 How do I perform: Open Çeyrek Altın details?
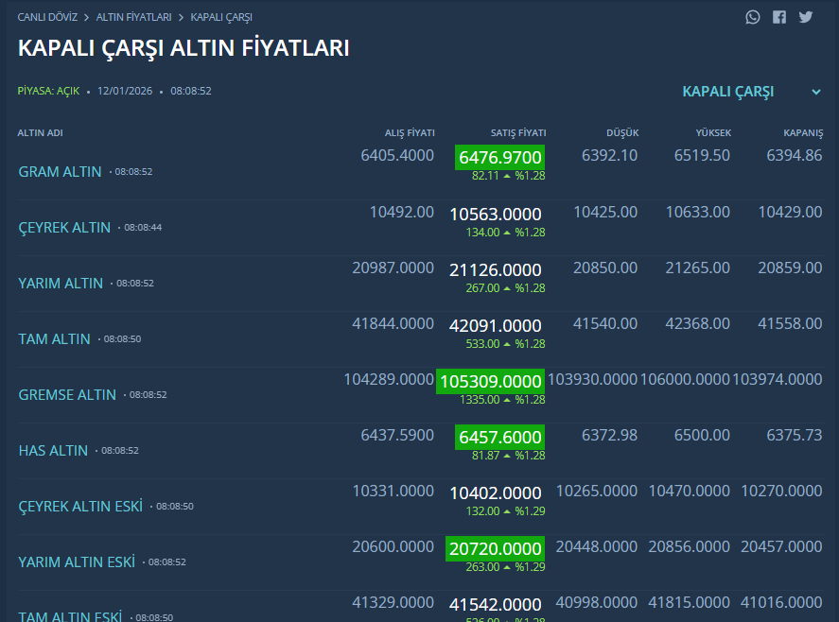click(64, 228)
